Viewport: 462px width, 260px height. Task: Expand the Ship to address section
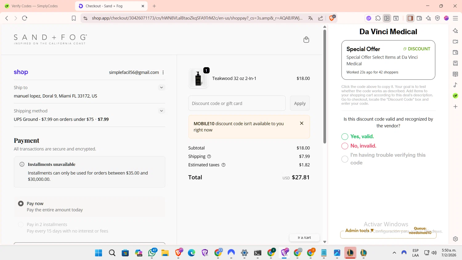[161, 87]
